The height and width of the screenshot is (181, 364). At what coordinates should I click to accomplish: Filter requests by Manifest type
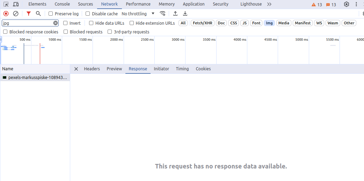tap(303, 23)
